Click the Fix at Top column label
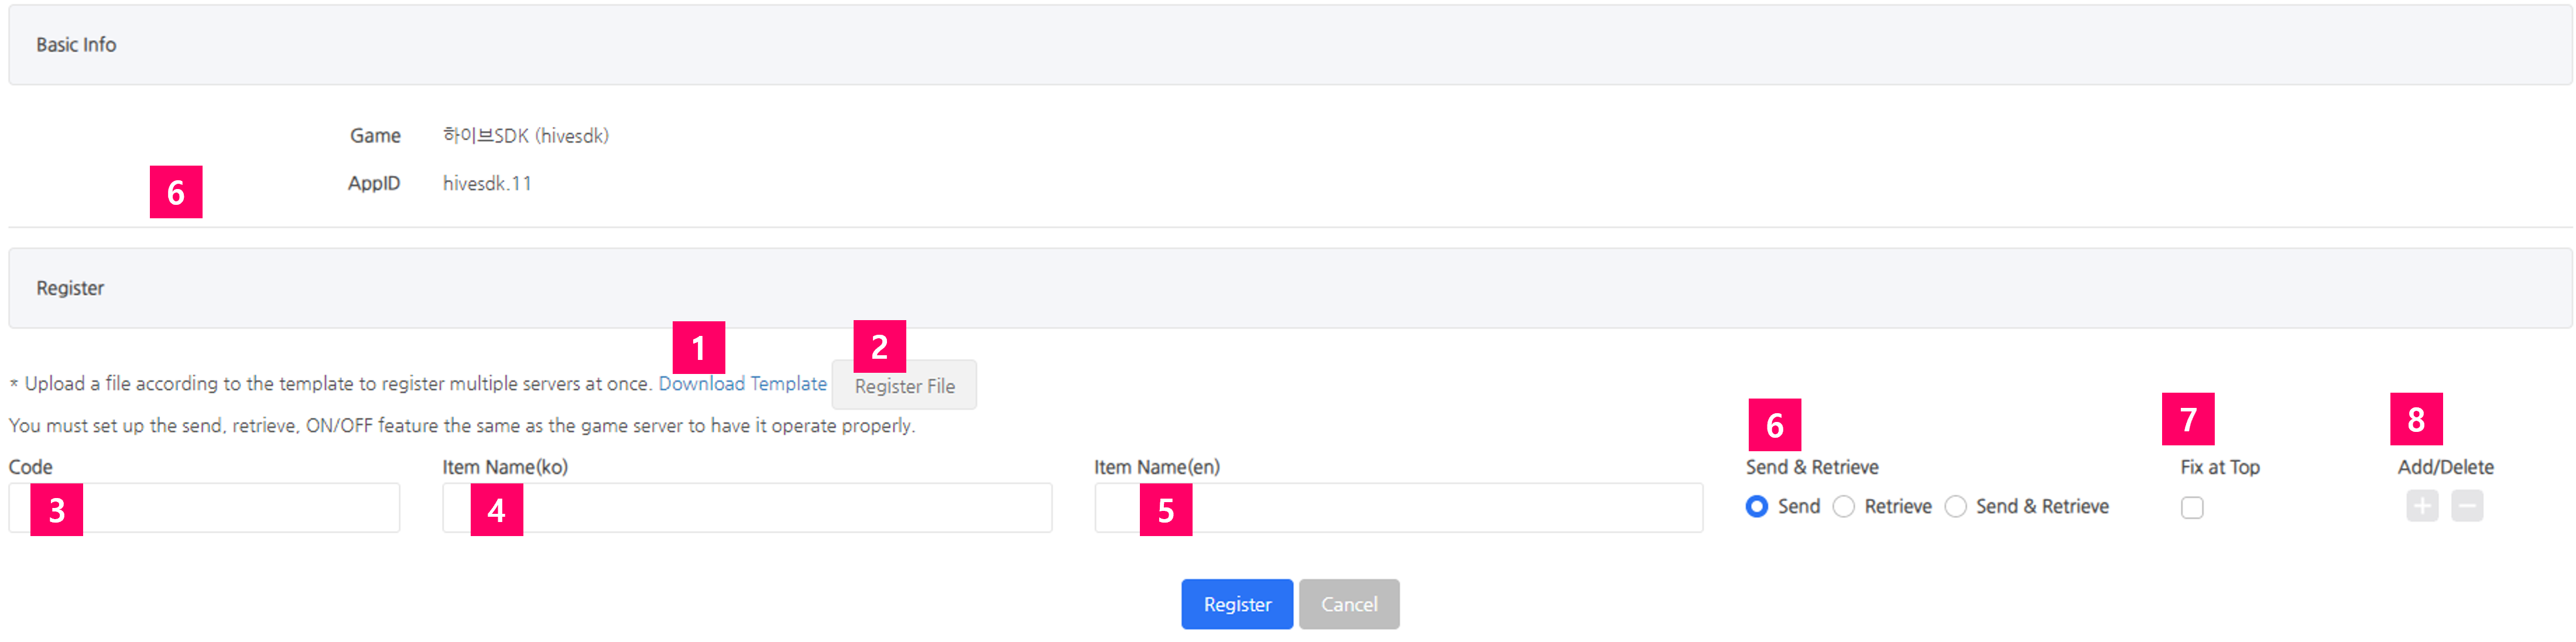The width and height of the screenshot is (2576, 642). click(2219, 467)
